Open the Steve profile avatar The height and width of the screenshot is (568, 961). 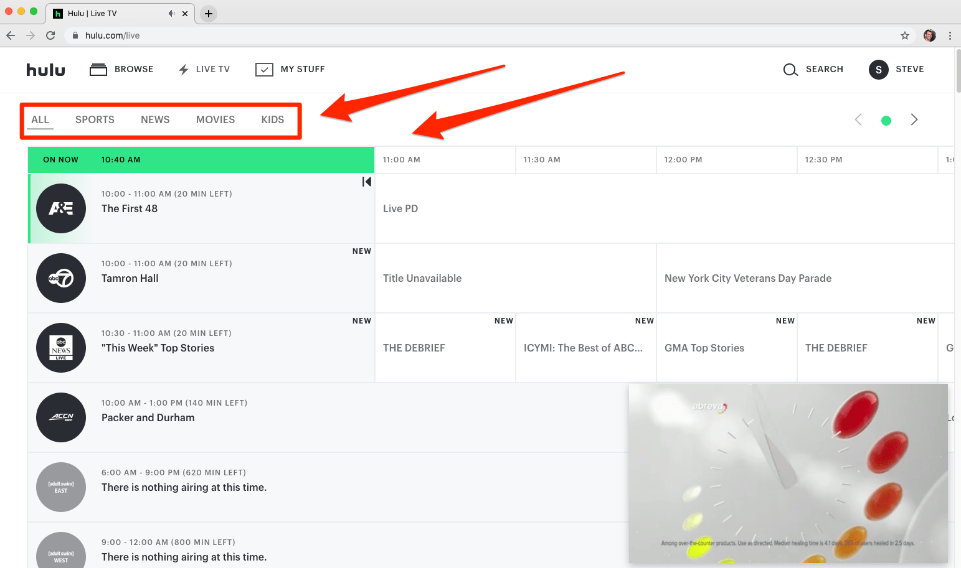[x=878, y=70]
